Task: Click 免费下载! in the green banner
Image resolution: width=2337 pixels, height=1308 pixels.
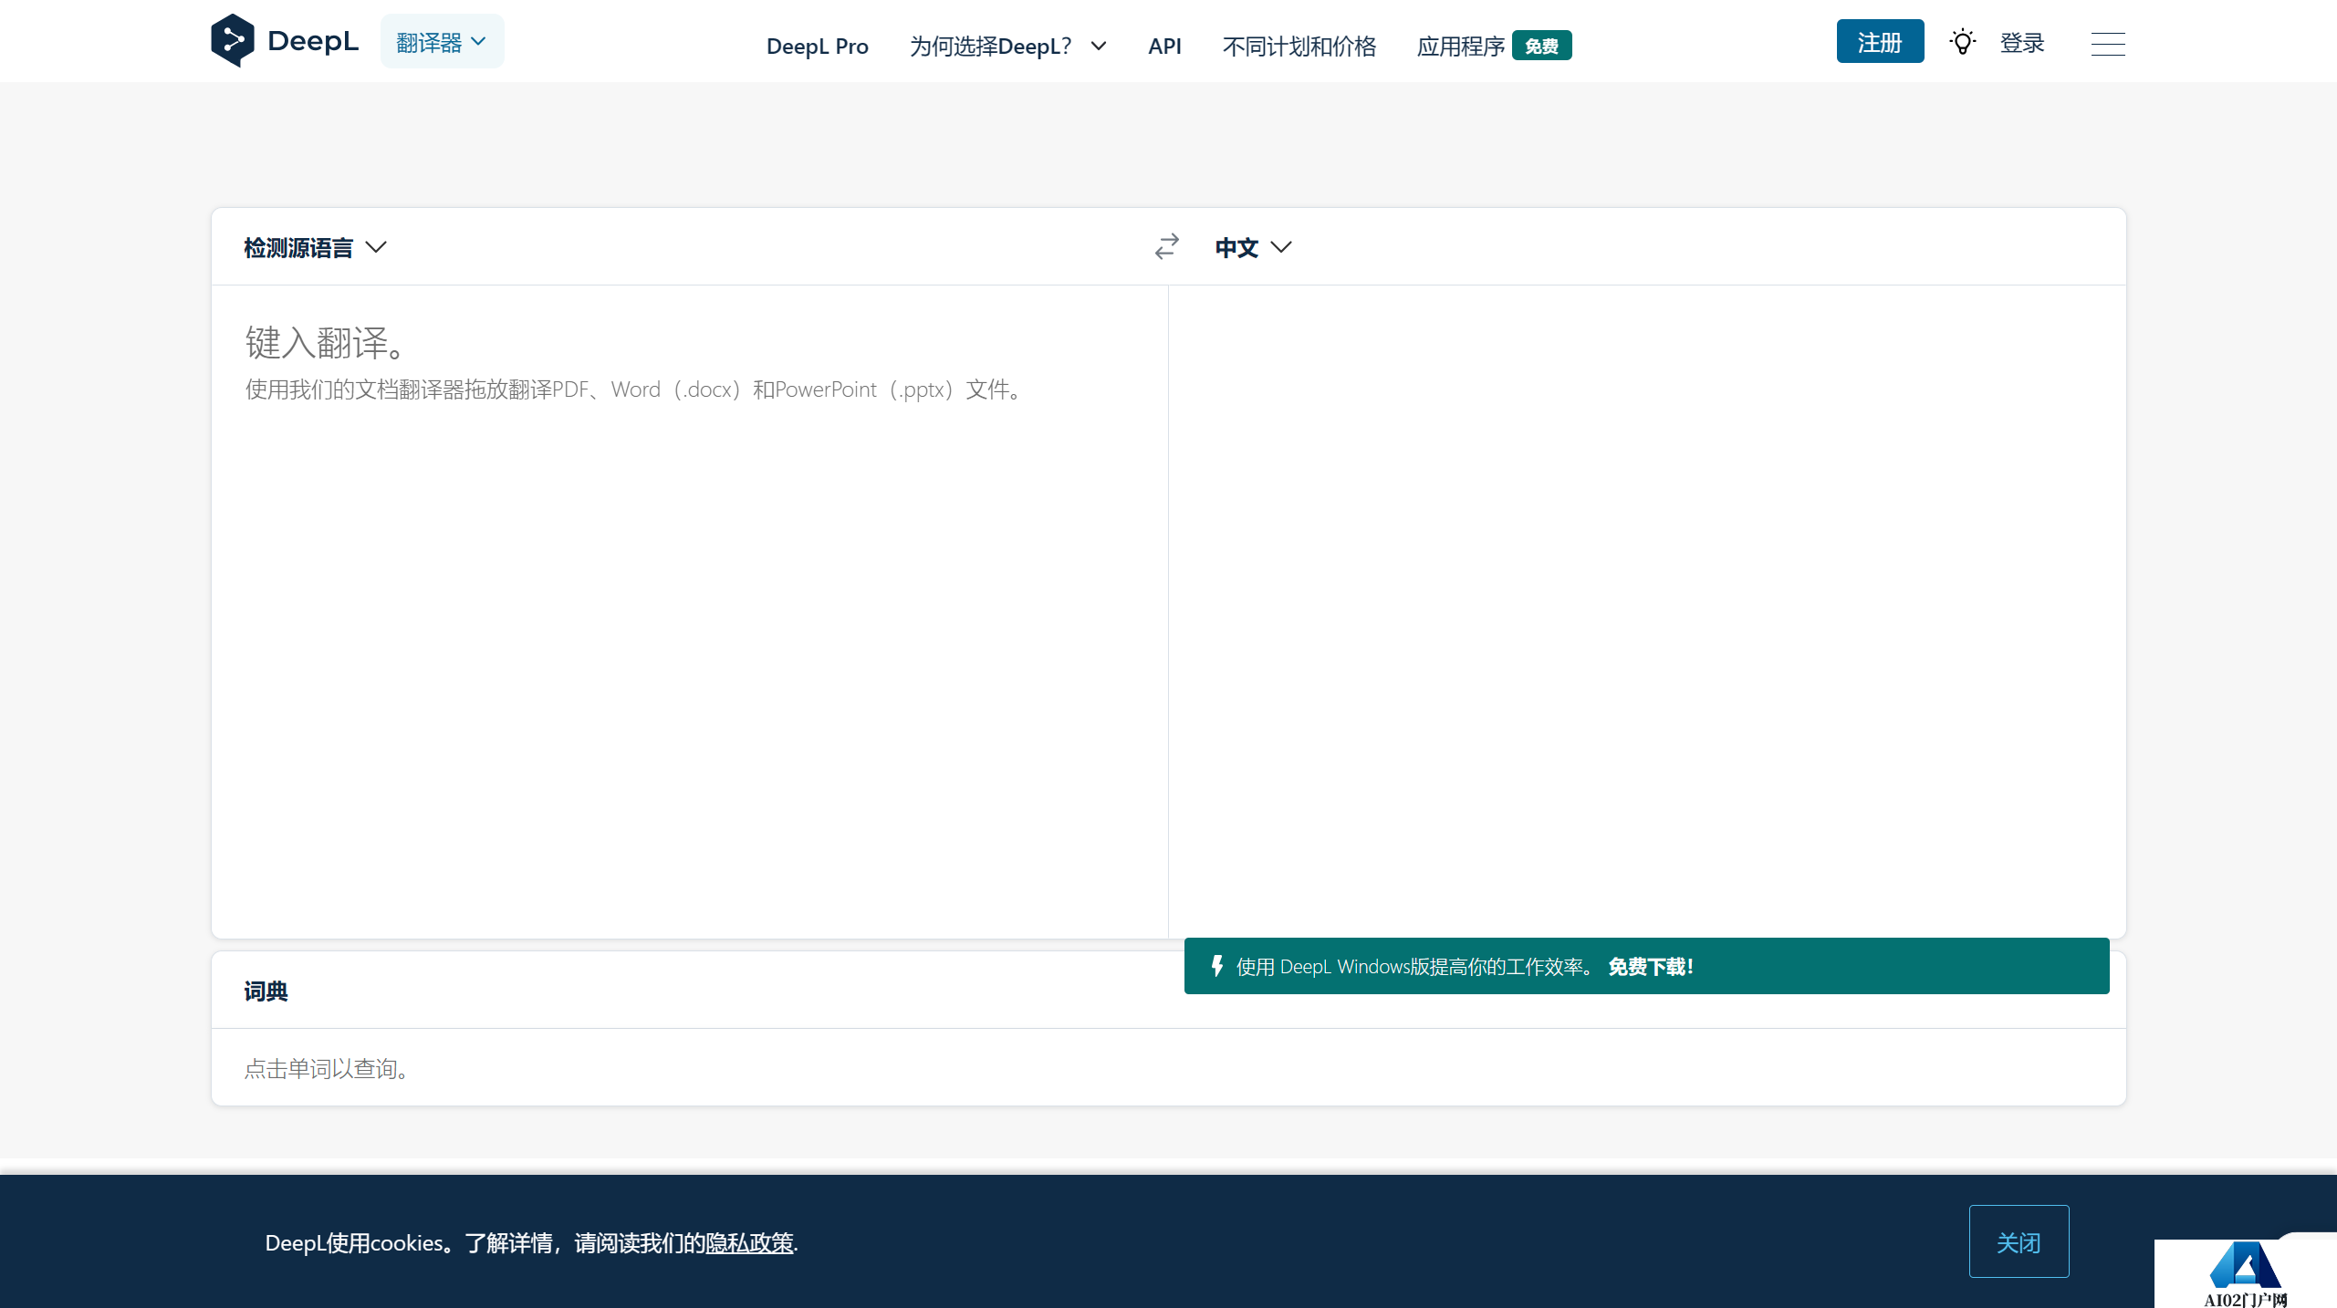Action: (1651, 966)
